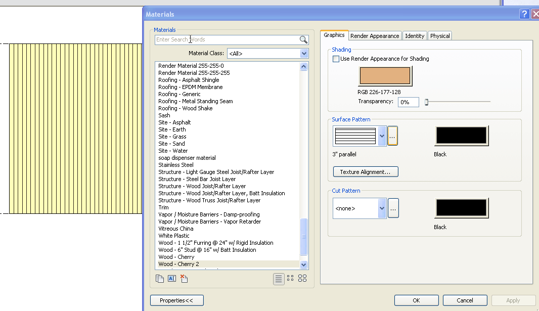Select Wood - Cherry in materials list
This screenshot has height=311, width=539.
pos(176,257)
